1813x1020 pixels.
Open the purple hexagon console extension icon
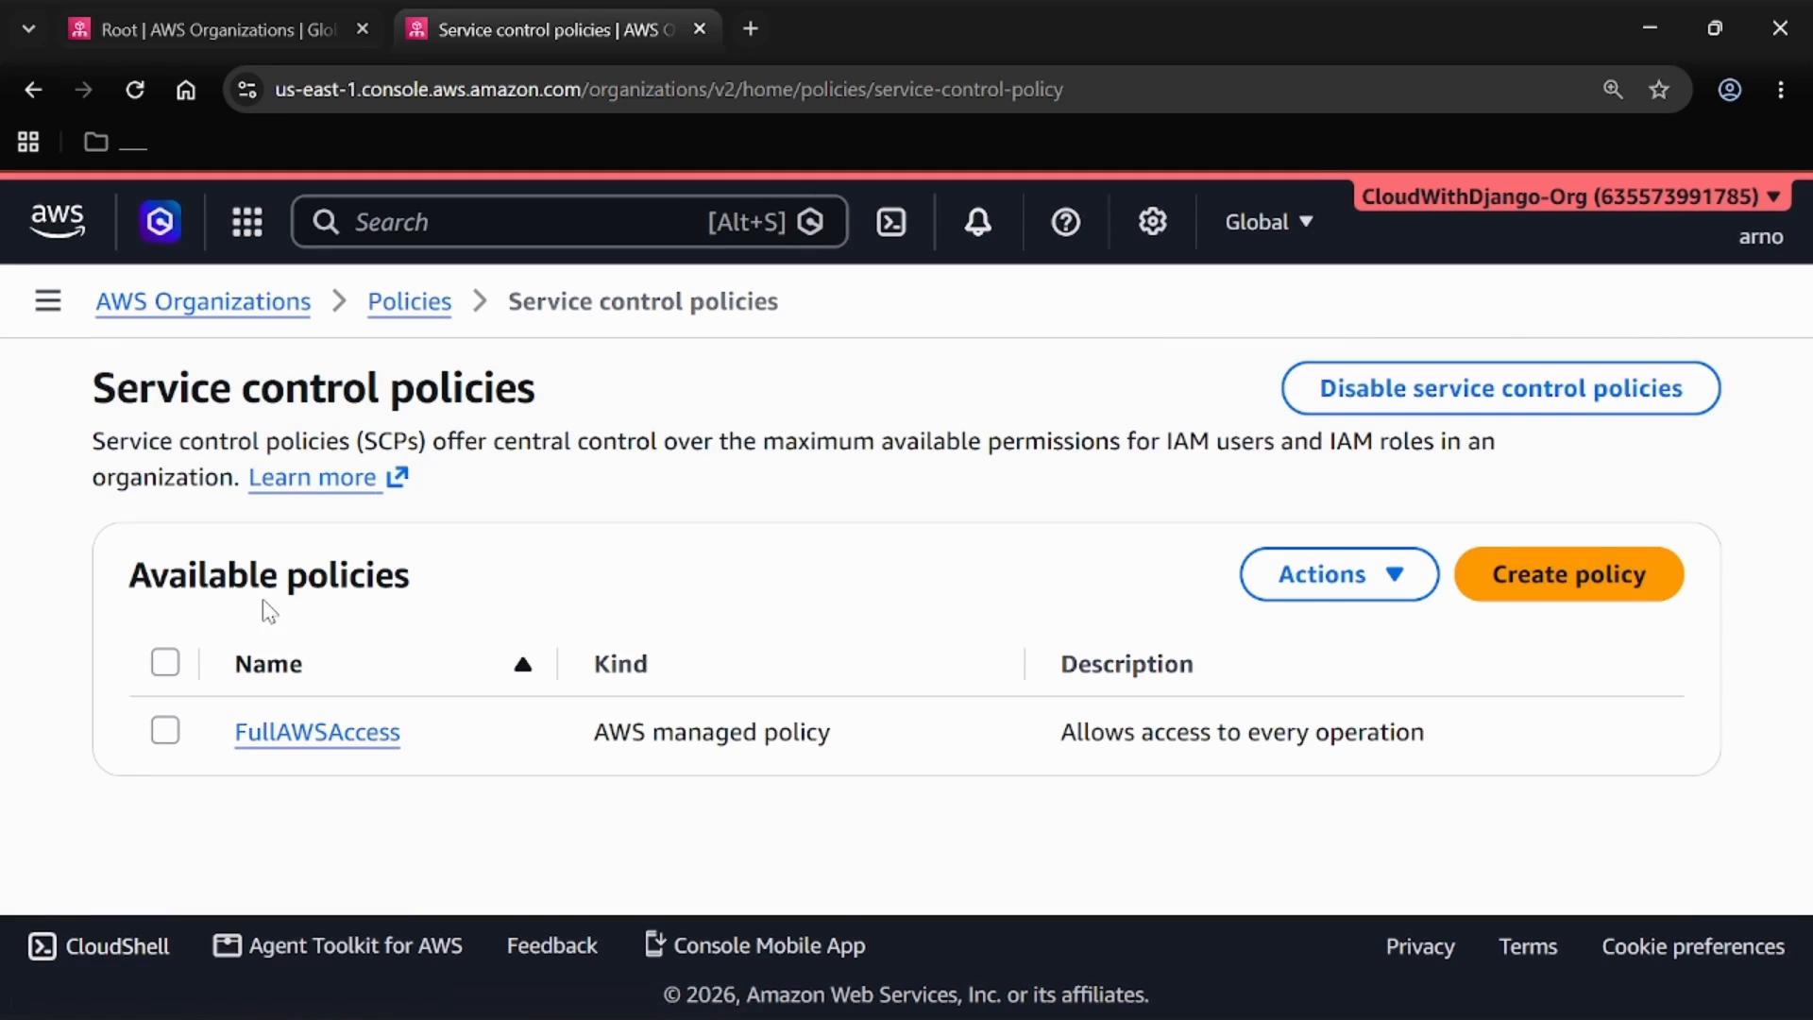(x=161, y=222)
